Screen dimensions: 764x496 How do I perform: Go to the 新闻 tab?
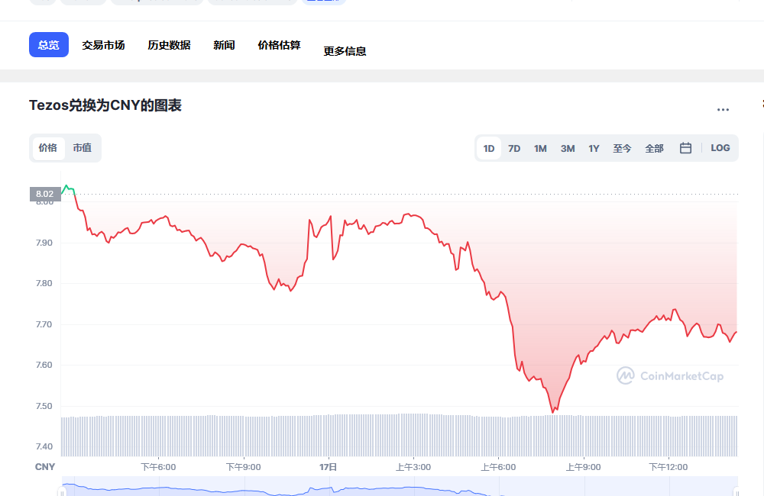[224, 45]
